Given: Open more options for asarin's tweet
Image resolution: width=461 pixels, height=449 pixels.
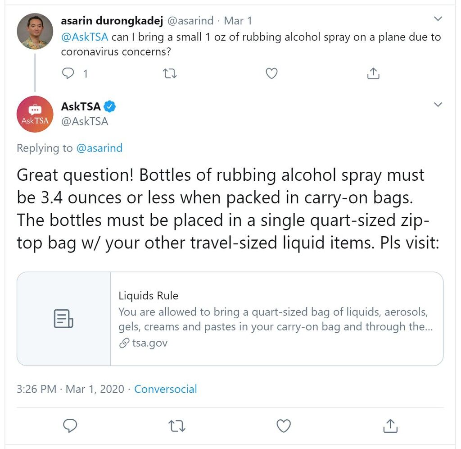Looking at the screenshot, I should [x=438, y=18].
